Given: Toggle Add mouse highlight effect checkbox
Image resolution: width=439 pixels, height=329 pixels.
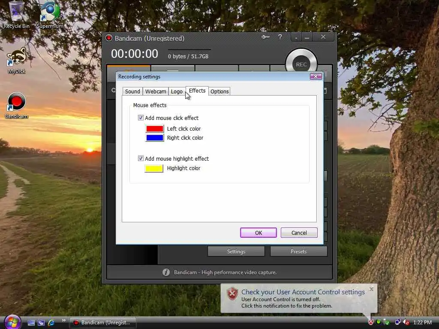Looking at the screenshot, I should (x=141, y=159).
